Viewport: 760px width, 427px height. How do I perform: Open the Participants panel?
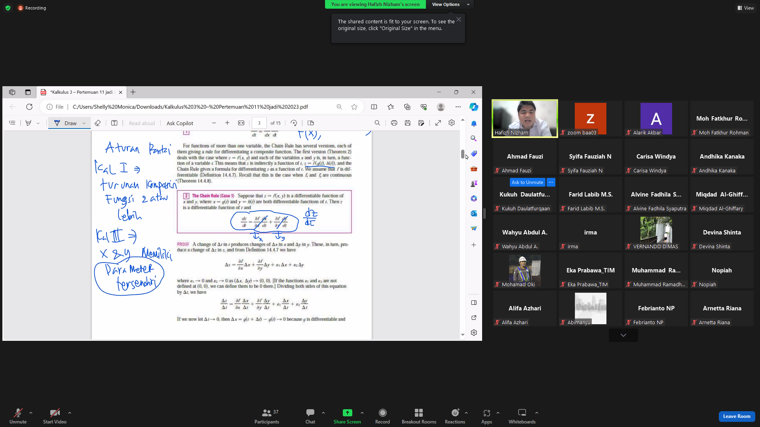[267, 416]
